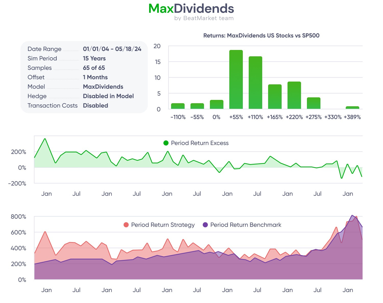Select the +275% histogram bar
The width and height of the screenshot is (383, 303).
[314, 103]
